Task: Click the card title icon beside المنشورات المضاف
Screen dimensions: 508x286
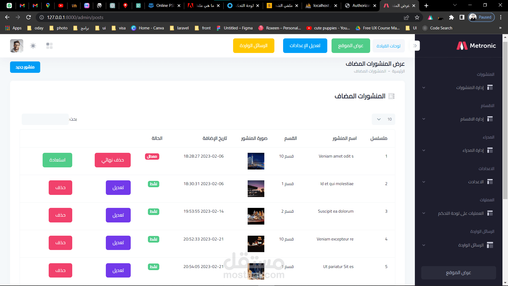Action: [392, 96]
